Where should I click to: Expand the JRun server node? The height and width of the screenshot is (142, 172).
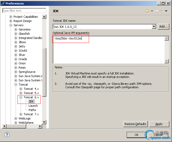tap(16, 55)
